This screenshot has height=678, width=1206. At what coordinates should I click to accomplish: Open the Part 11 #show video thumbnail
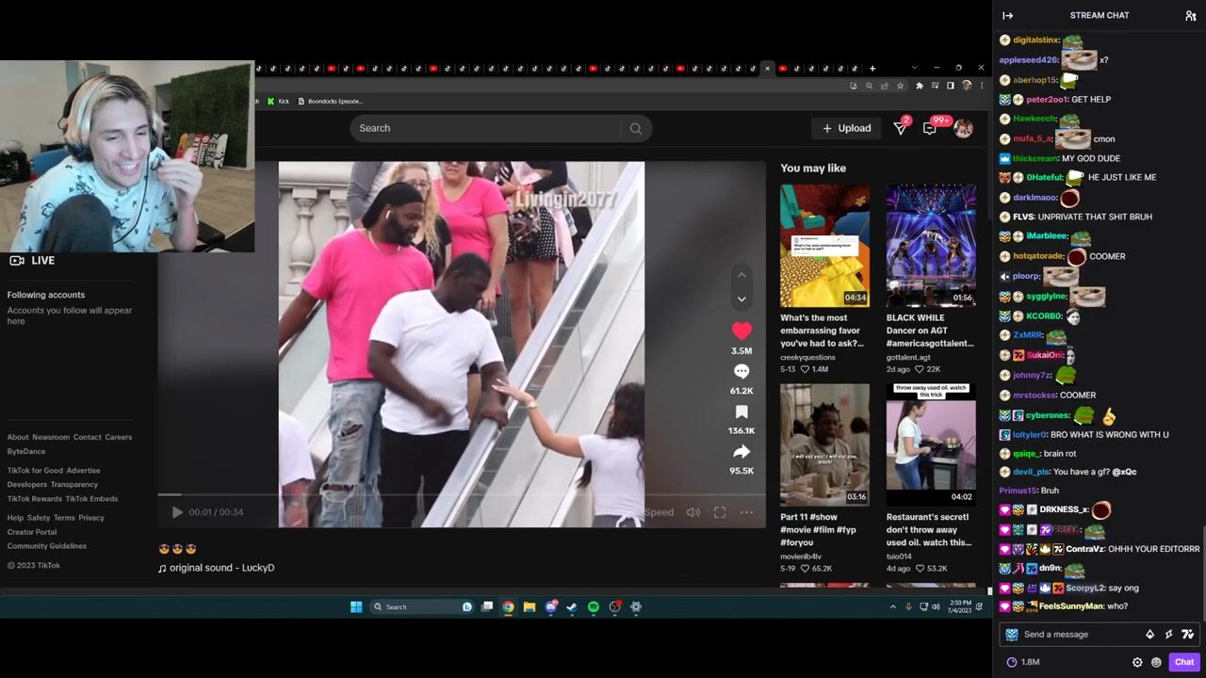point(824,444)
